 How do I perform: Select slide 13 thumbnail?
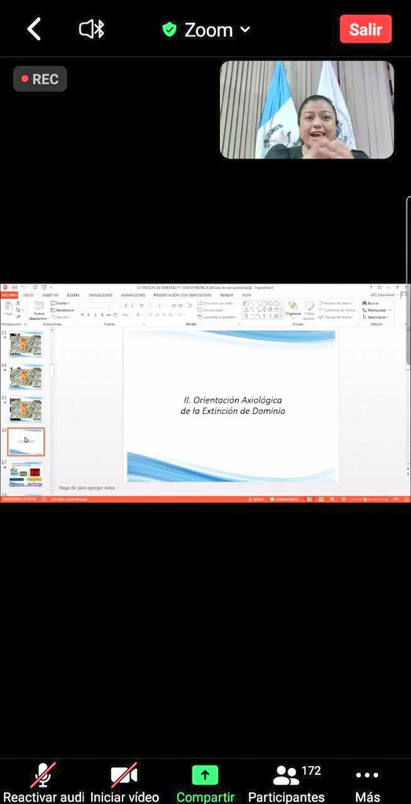26,345
